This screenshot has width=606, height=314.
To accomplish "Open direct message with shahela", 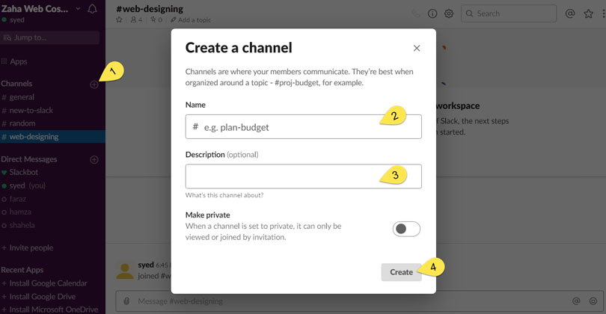I will click(18, 225).
